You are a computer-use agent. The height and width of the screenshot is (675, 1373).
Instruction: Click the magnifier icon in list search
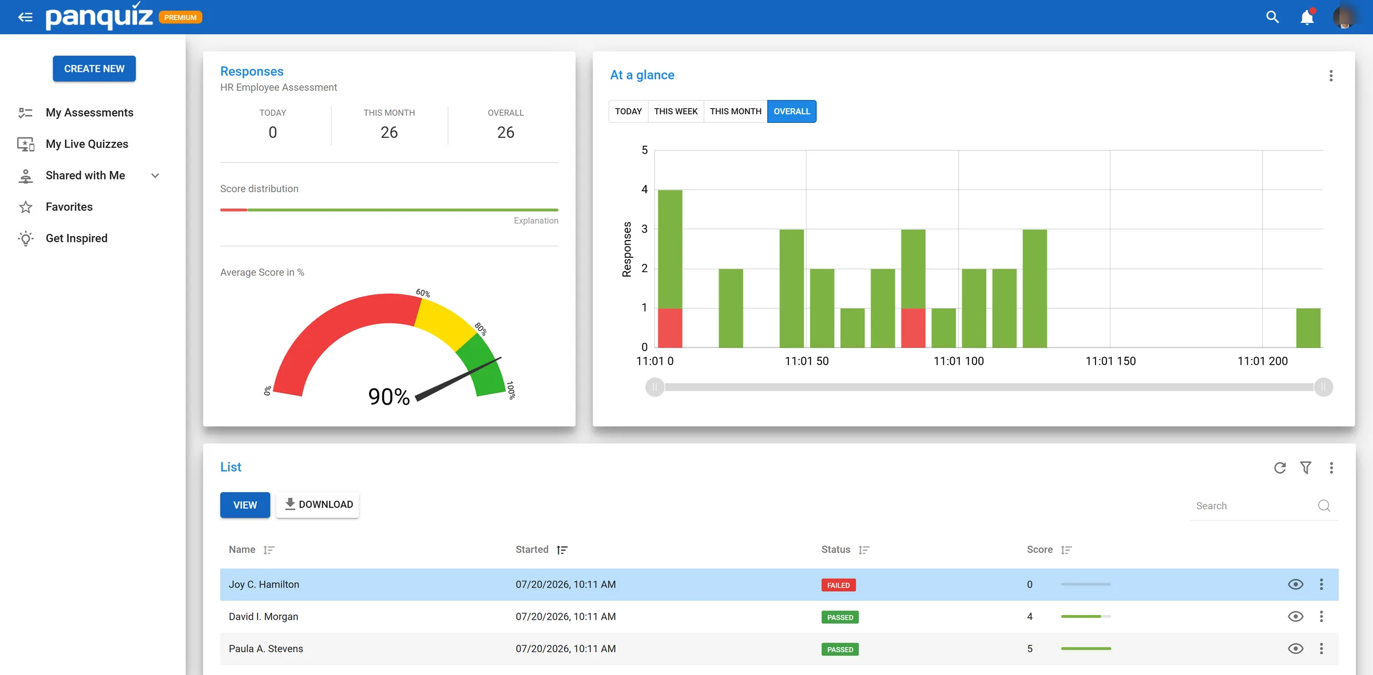(1324, 506)
